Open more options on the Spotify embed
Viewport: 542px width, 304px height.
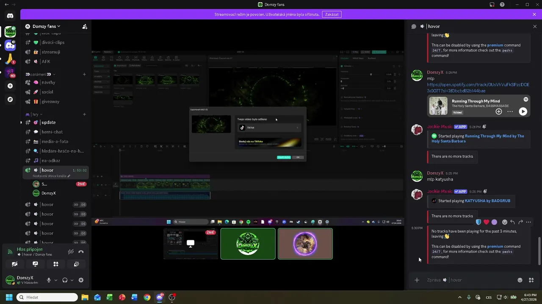point(510,111)
